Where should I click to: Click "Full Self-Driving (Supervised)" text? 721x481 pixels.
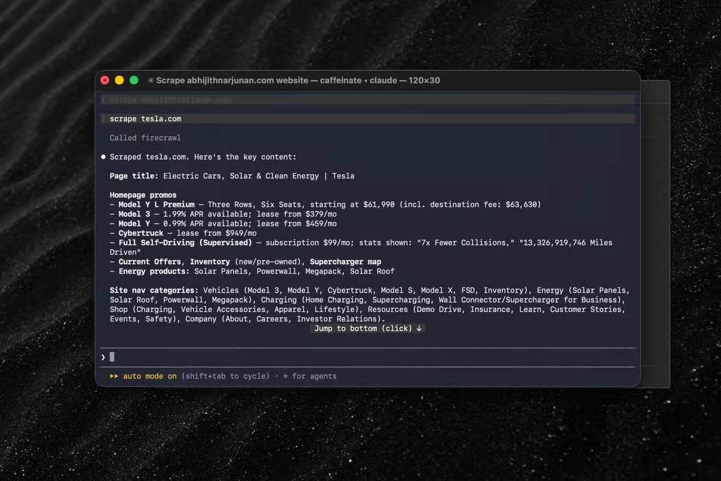click(185, 243)
